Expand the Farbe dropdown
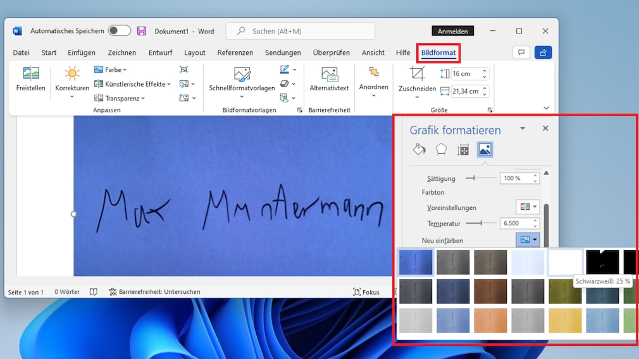639x359 pixels. (111, 70)
